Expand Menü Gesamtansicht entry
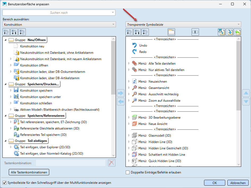The height and width of the screenshot is (188, 251). pos(129,88)
